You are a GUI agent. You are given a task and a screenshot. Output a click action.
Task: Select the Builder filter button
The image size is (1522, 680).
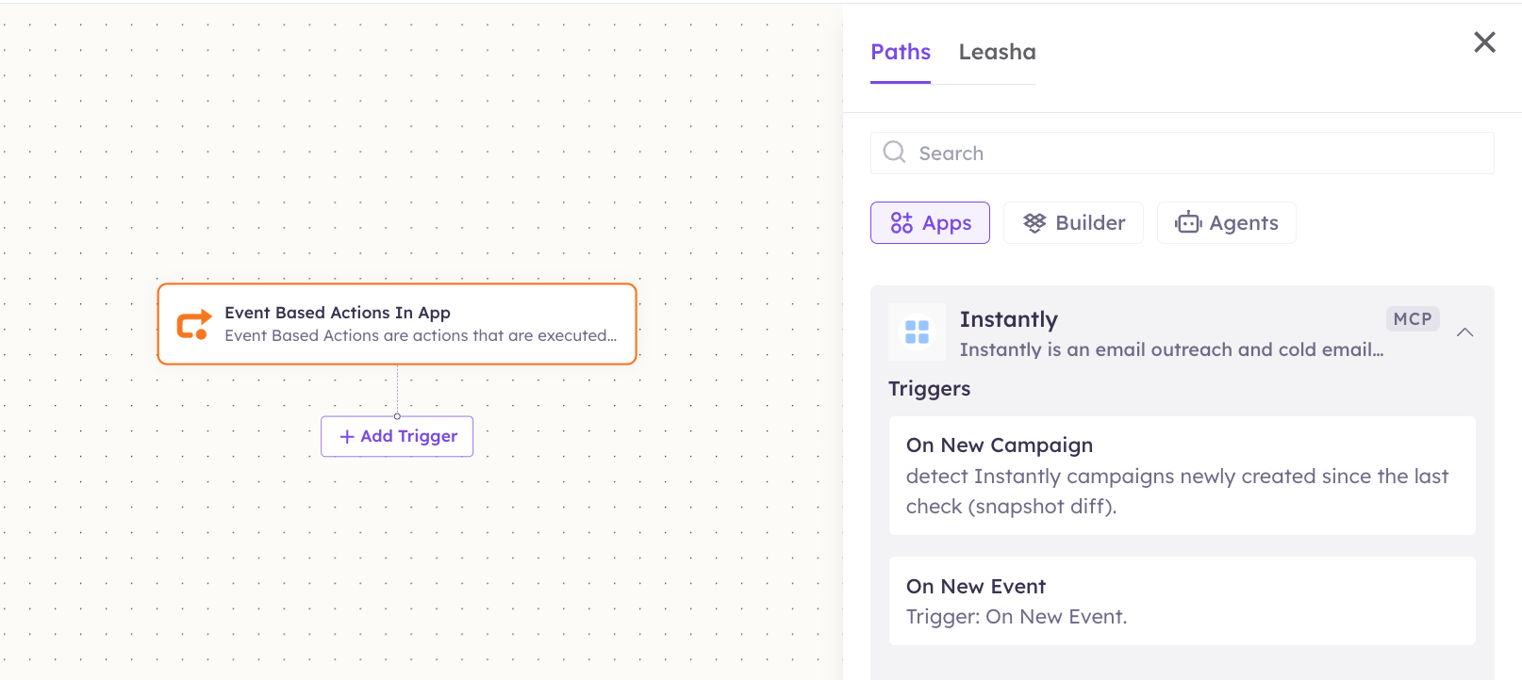[1073, 223]
